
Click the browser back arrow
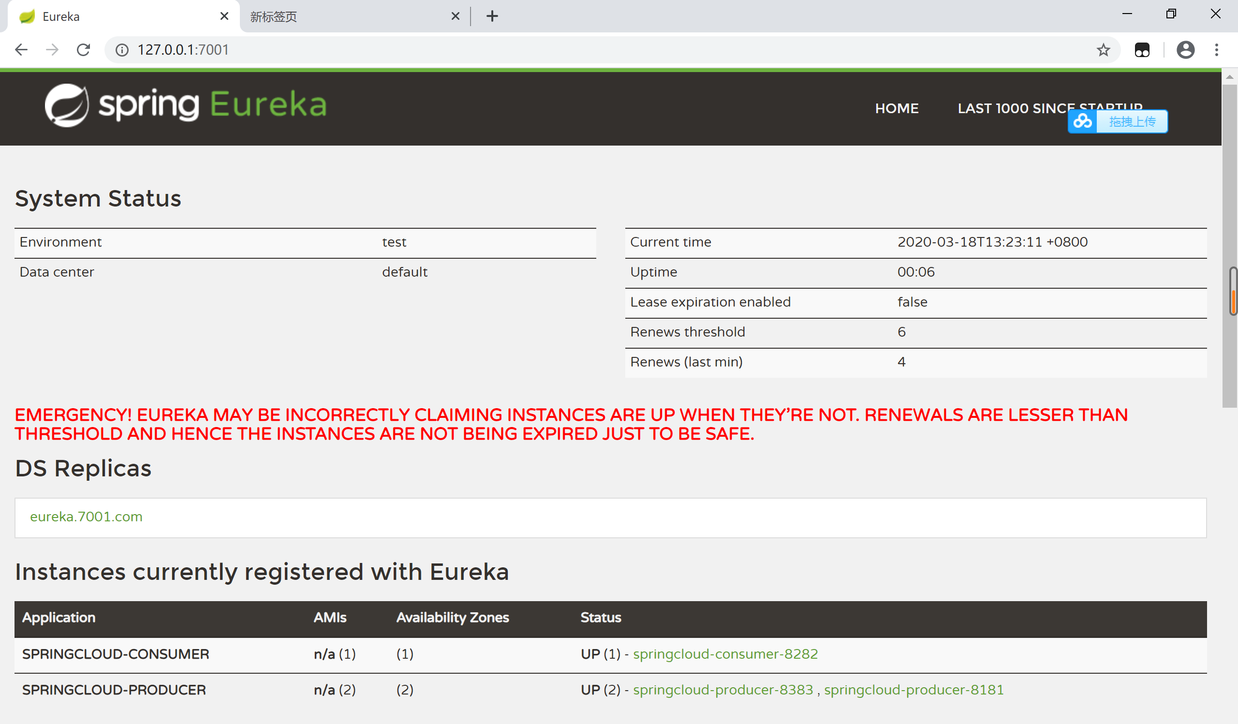point(21,50)
